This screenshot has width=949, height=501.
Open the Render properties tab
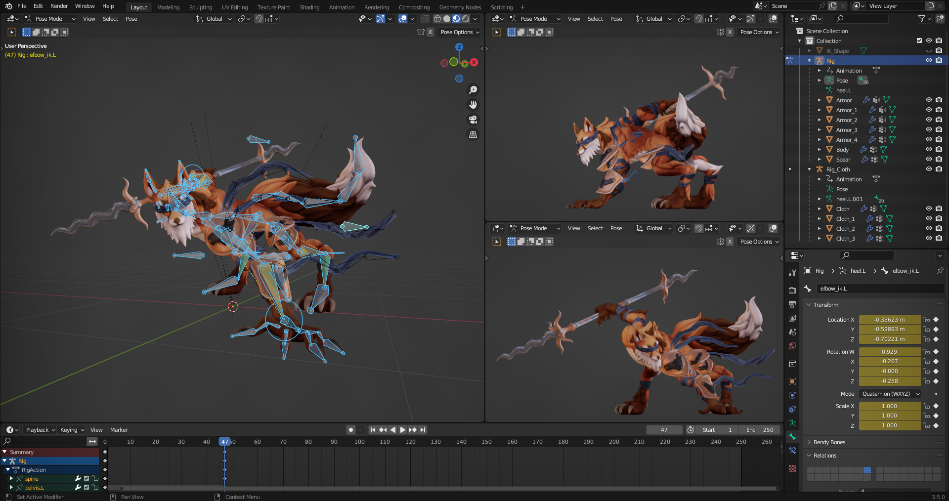pos(792,290)
